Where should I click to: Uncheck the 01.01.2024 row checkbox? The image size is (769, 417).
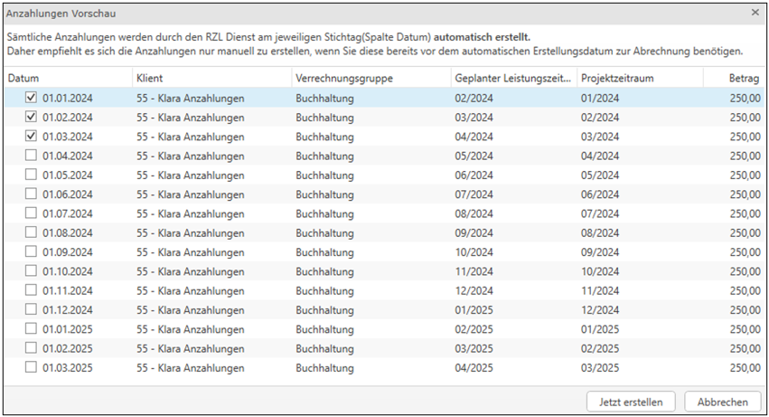pos(32,98)
